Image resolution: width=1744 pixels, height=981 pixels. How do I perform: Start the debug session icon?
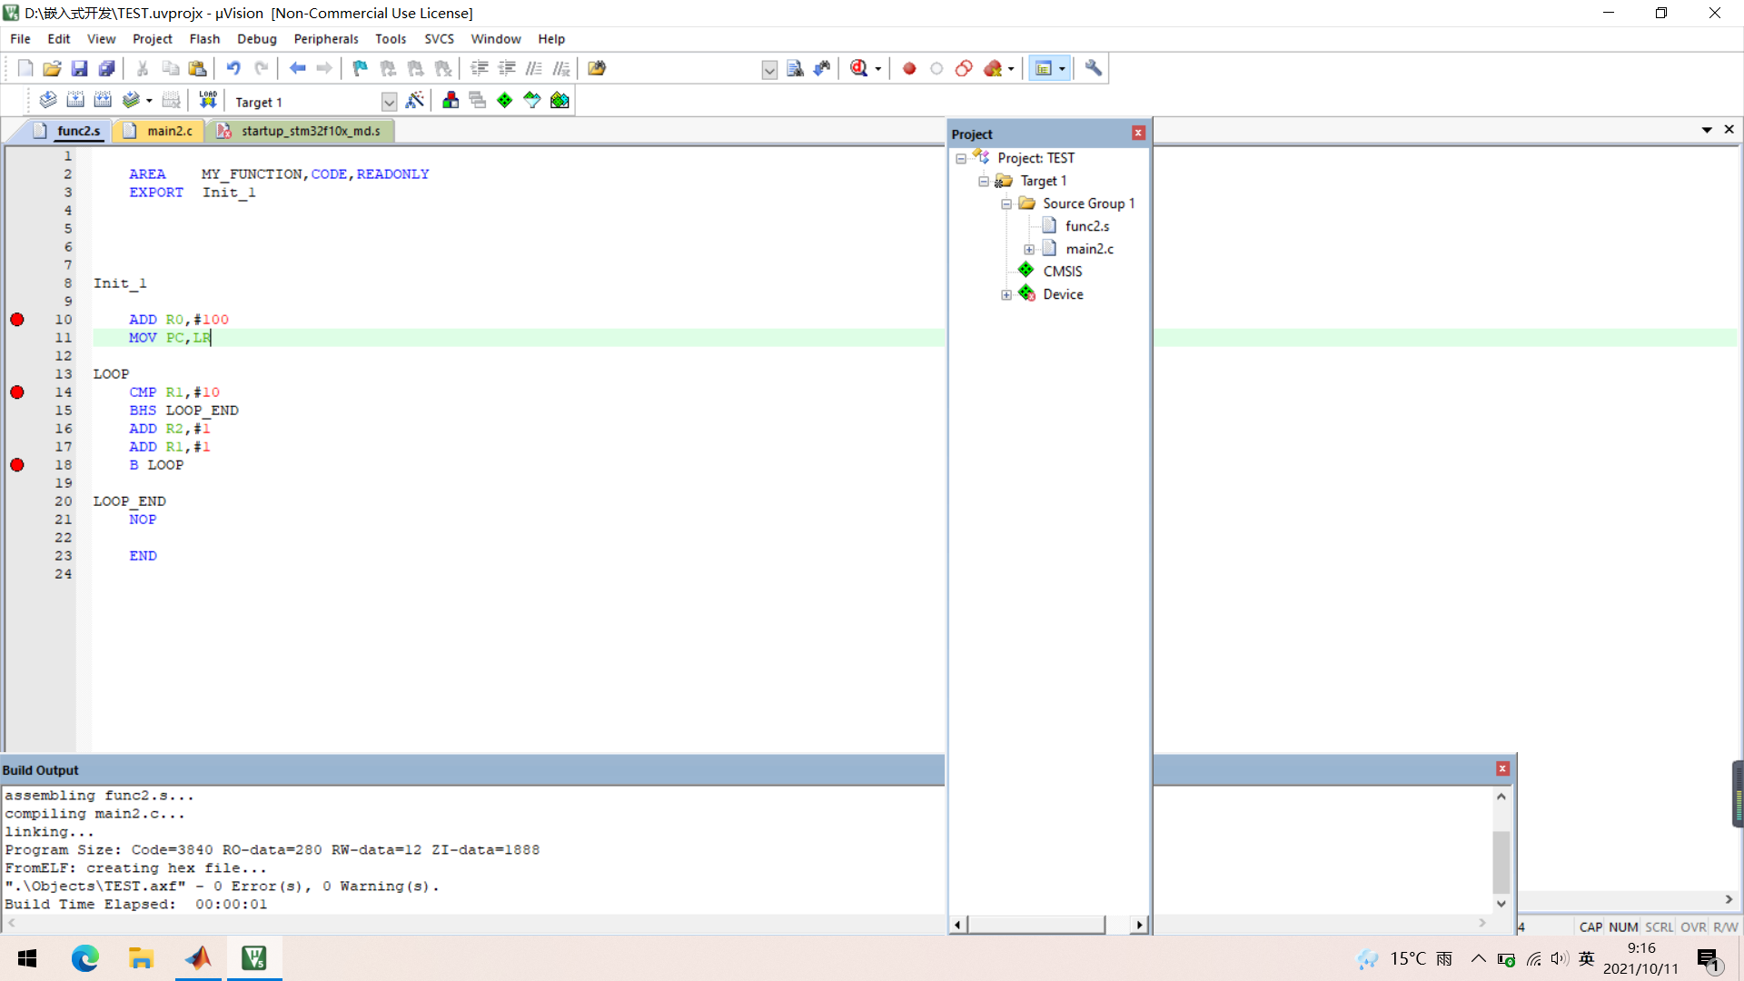(859, 68)
